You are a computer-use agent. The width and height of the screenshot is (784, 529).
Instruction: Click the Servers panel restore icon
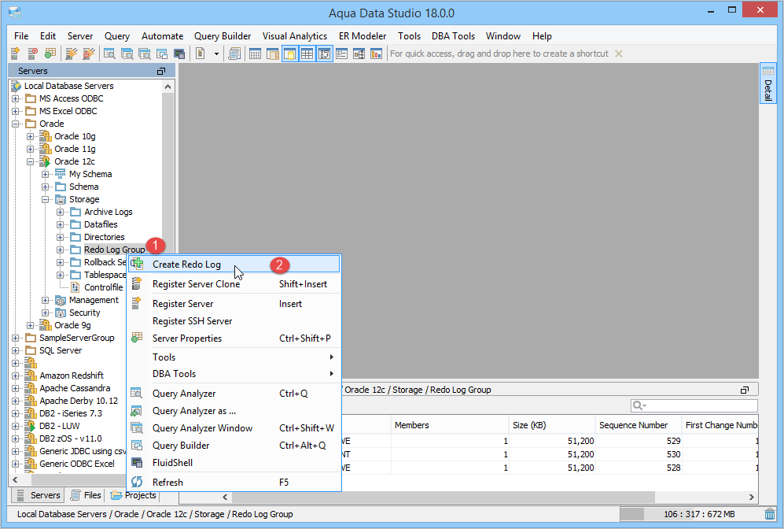coord(161,71)
